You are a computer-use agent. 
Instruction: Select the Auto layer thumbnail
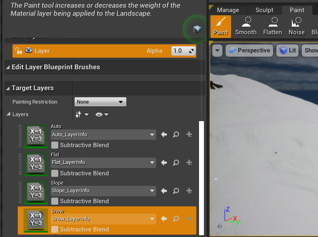click(36, 136)
